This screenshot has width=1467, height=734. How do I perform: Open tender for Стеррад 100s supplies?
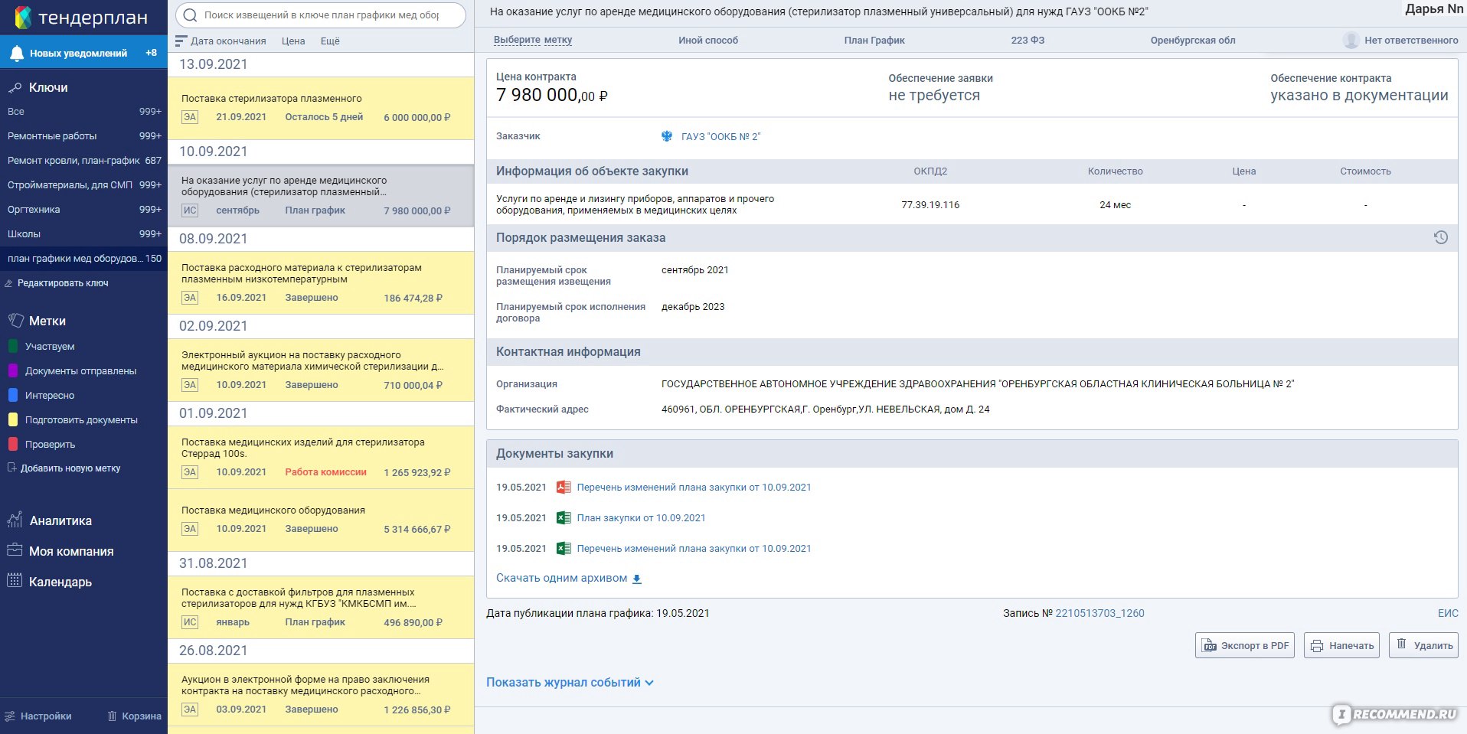tap(321, 457)
